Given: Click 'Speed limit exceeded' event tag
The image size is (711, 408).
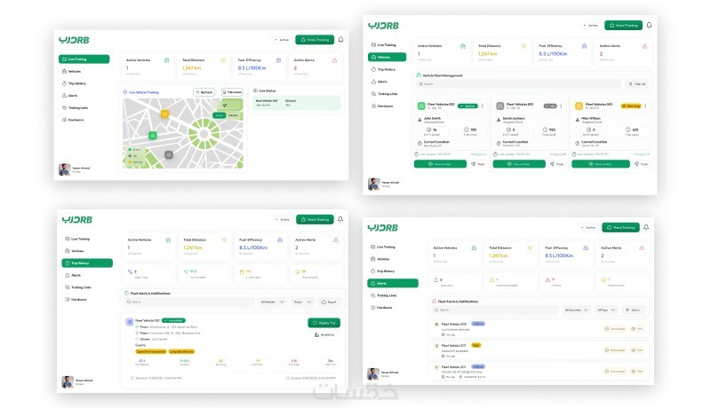Looking at the screenshot, I should click(151, 351).
